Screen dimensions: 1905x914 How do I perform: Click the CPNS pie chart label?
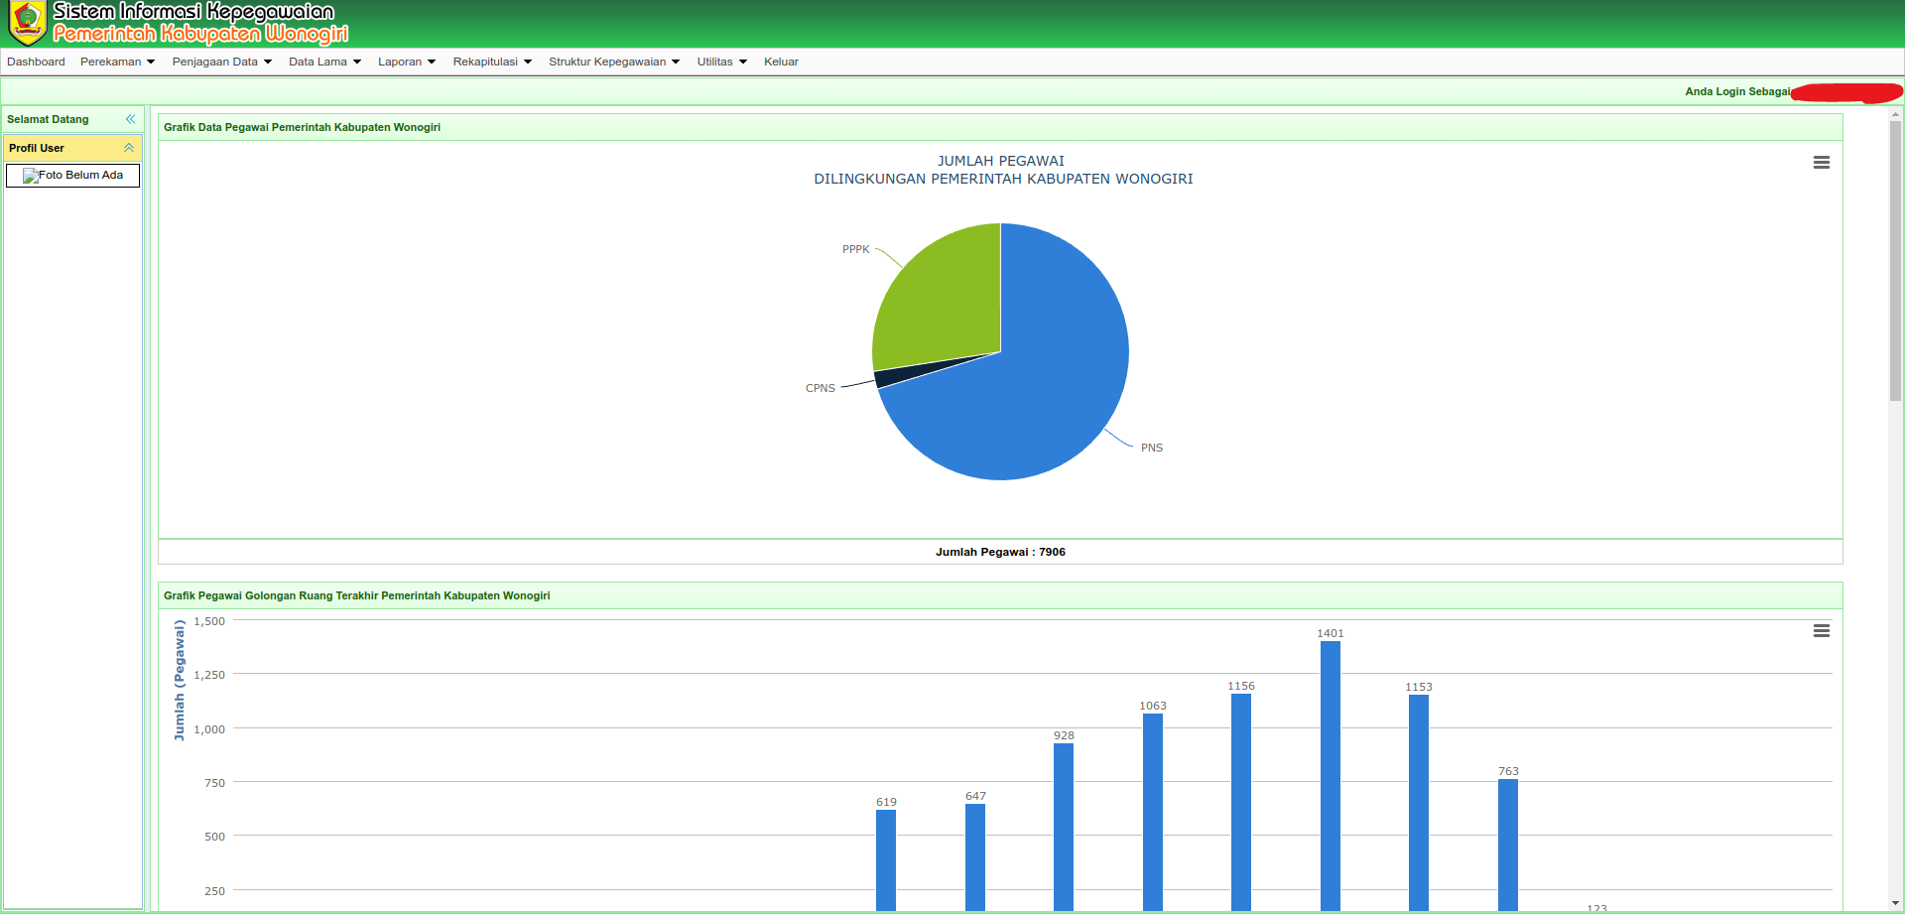point(820,388)
